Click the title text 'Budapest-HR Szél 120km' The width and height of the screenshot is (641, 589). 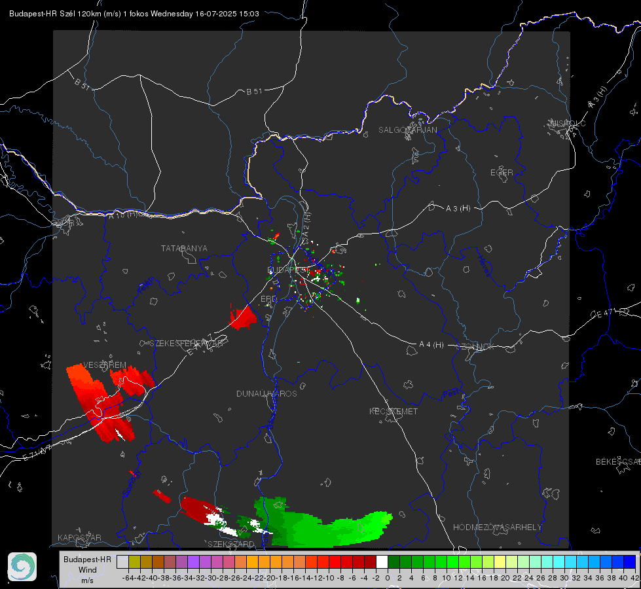tap(55, 14)
